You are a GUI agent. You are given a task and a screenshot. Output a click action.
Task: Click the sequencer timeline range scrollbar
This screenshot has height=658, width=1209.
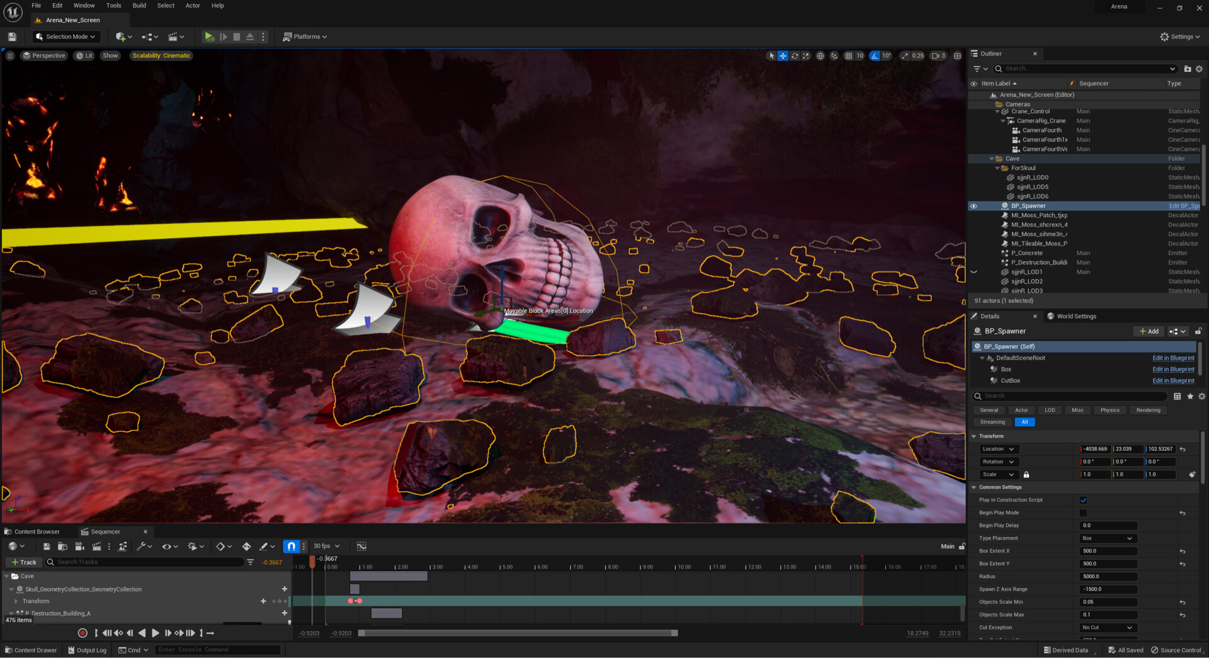coord(518,633)
